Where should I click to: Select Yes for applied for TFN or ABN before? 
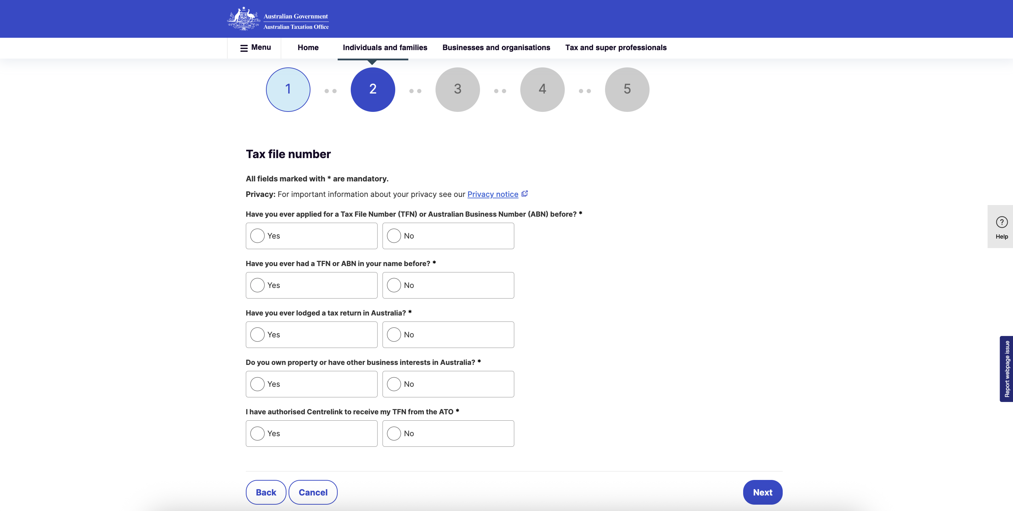tap(257, 236)
